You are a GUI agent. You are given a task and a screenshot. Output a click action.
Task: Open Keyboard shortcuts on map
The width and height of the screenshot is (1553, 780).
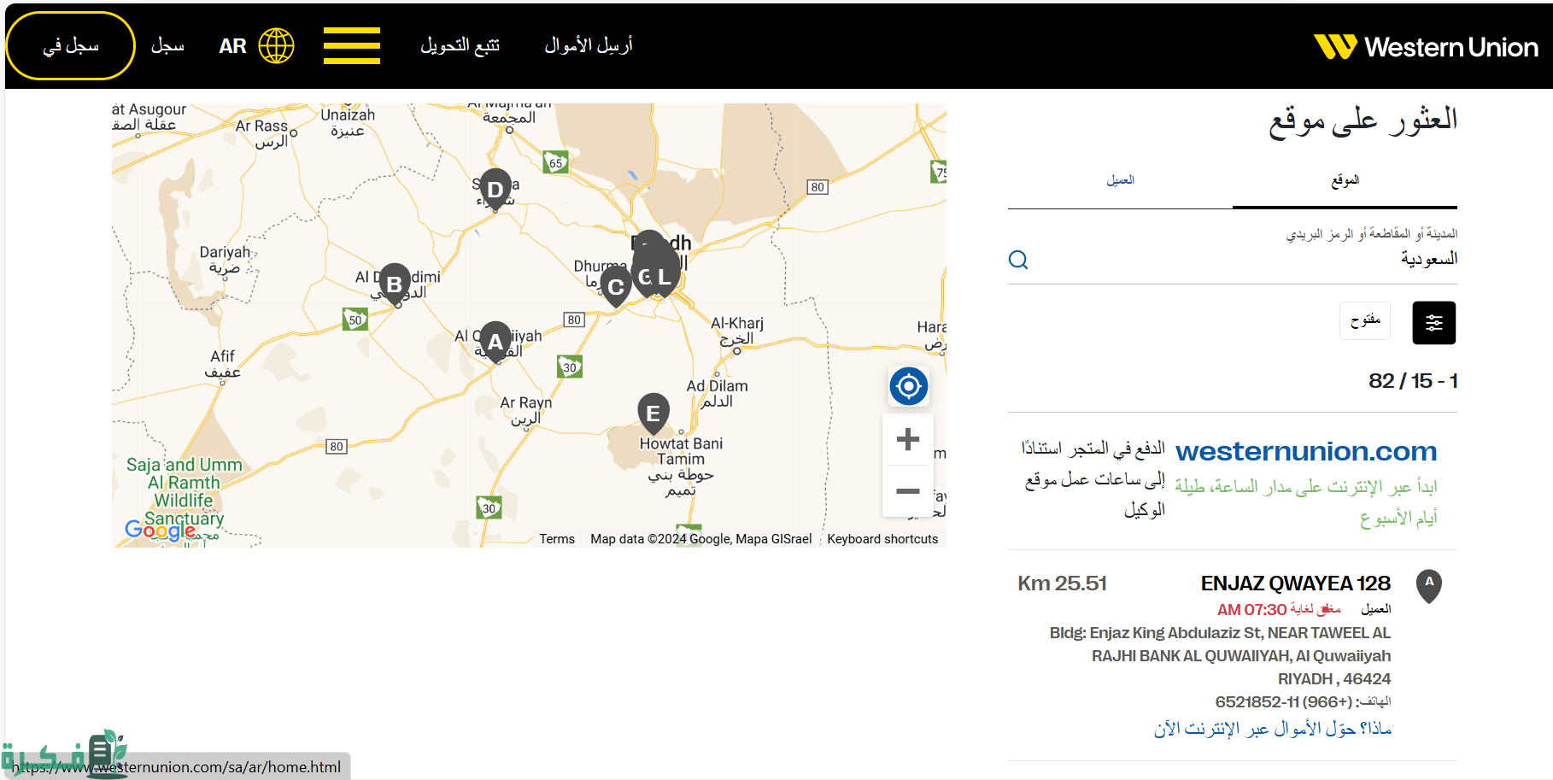(x=882, y=539)
